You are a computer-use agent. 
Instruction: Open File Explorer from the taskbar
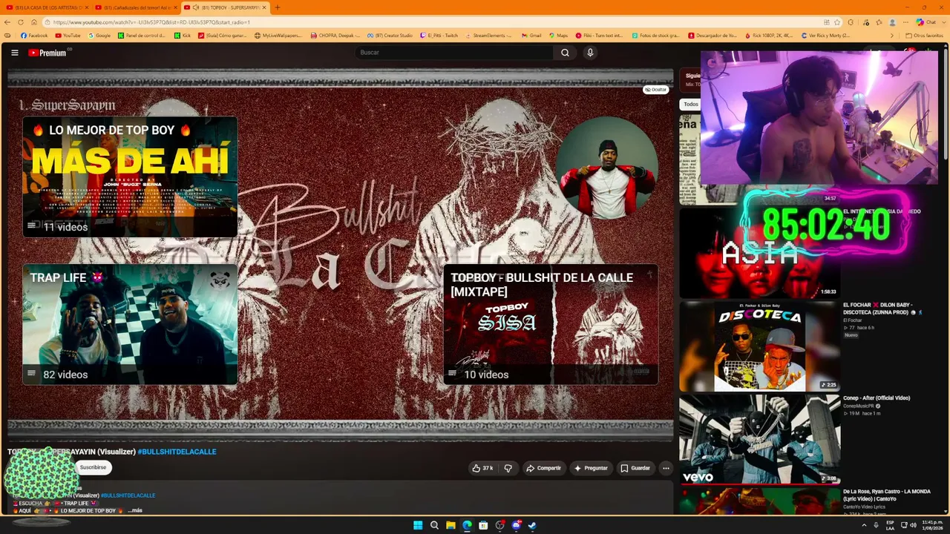click(x=451, y=525)
